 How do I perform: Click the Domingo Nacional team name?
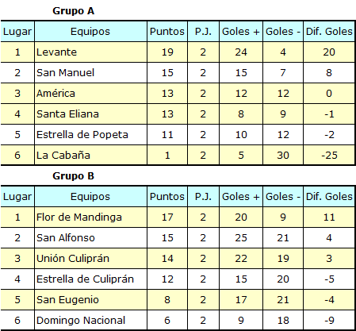[81, 321]
